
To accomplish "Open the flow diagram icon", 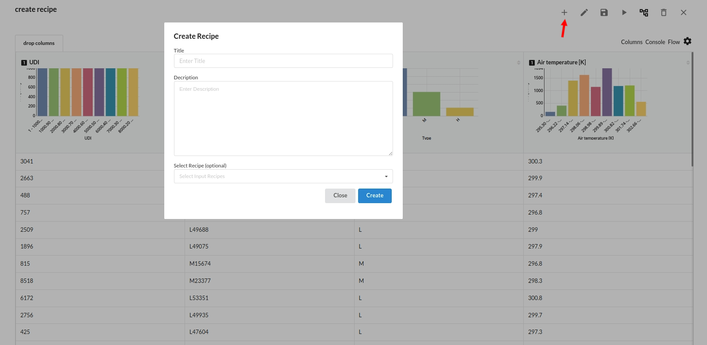I will pyautogui.click(x=644, y=12).
